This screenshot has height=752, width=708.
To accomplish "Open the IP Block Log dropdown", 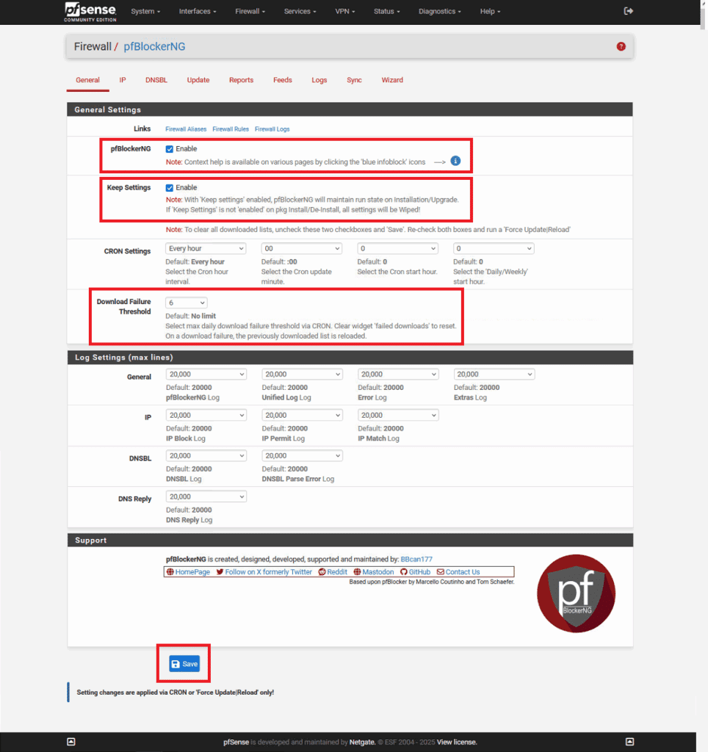I will tap(206, 416).
